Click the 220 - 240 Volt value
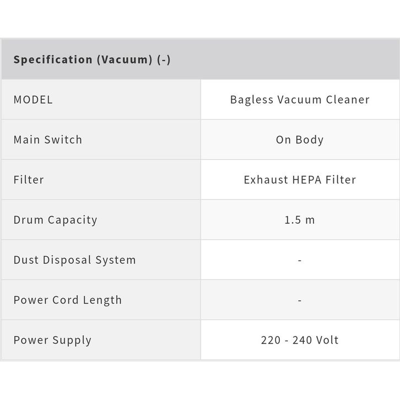The height and width of the screenshot is (400, 400). 300,340
